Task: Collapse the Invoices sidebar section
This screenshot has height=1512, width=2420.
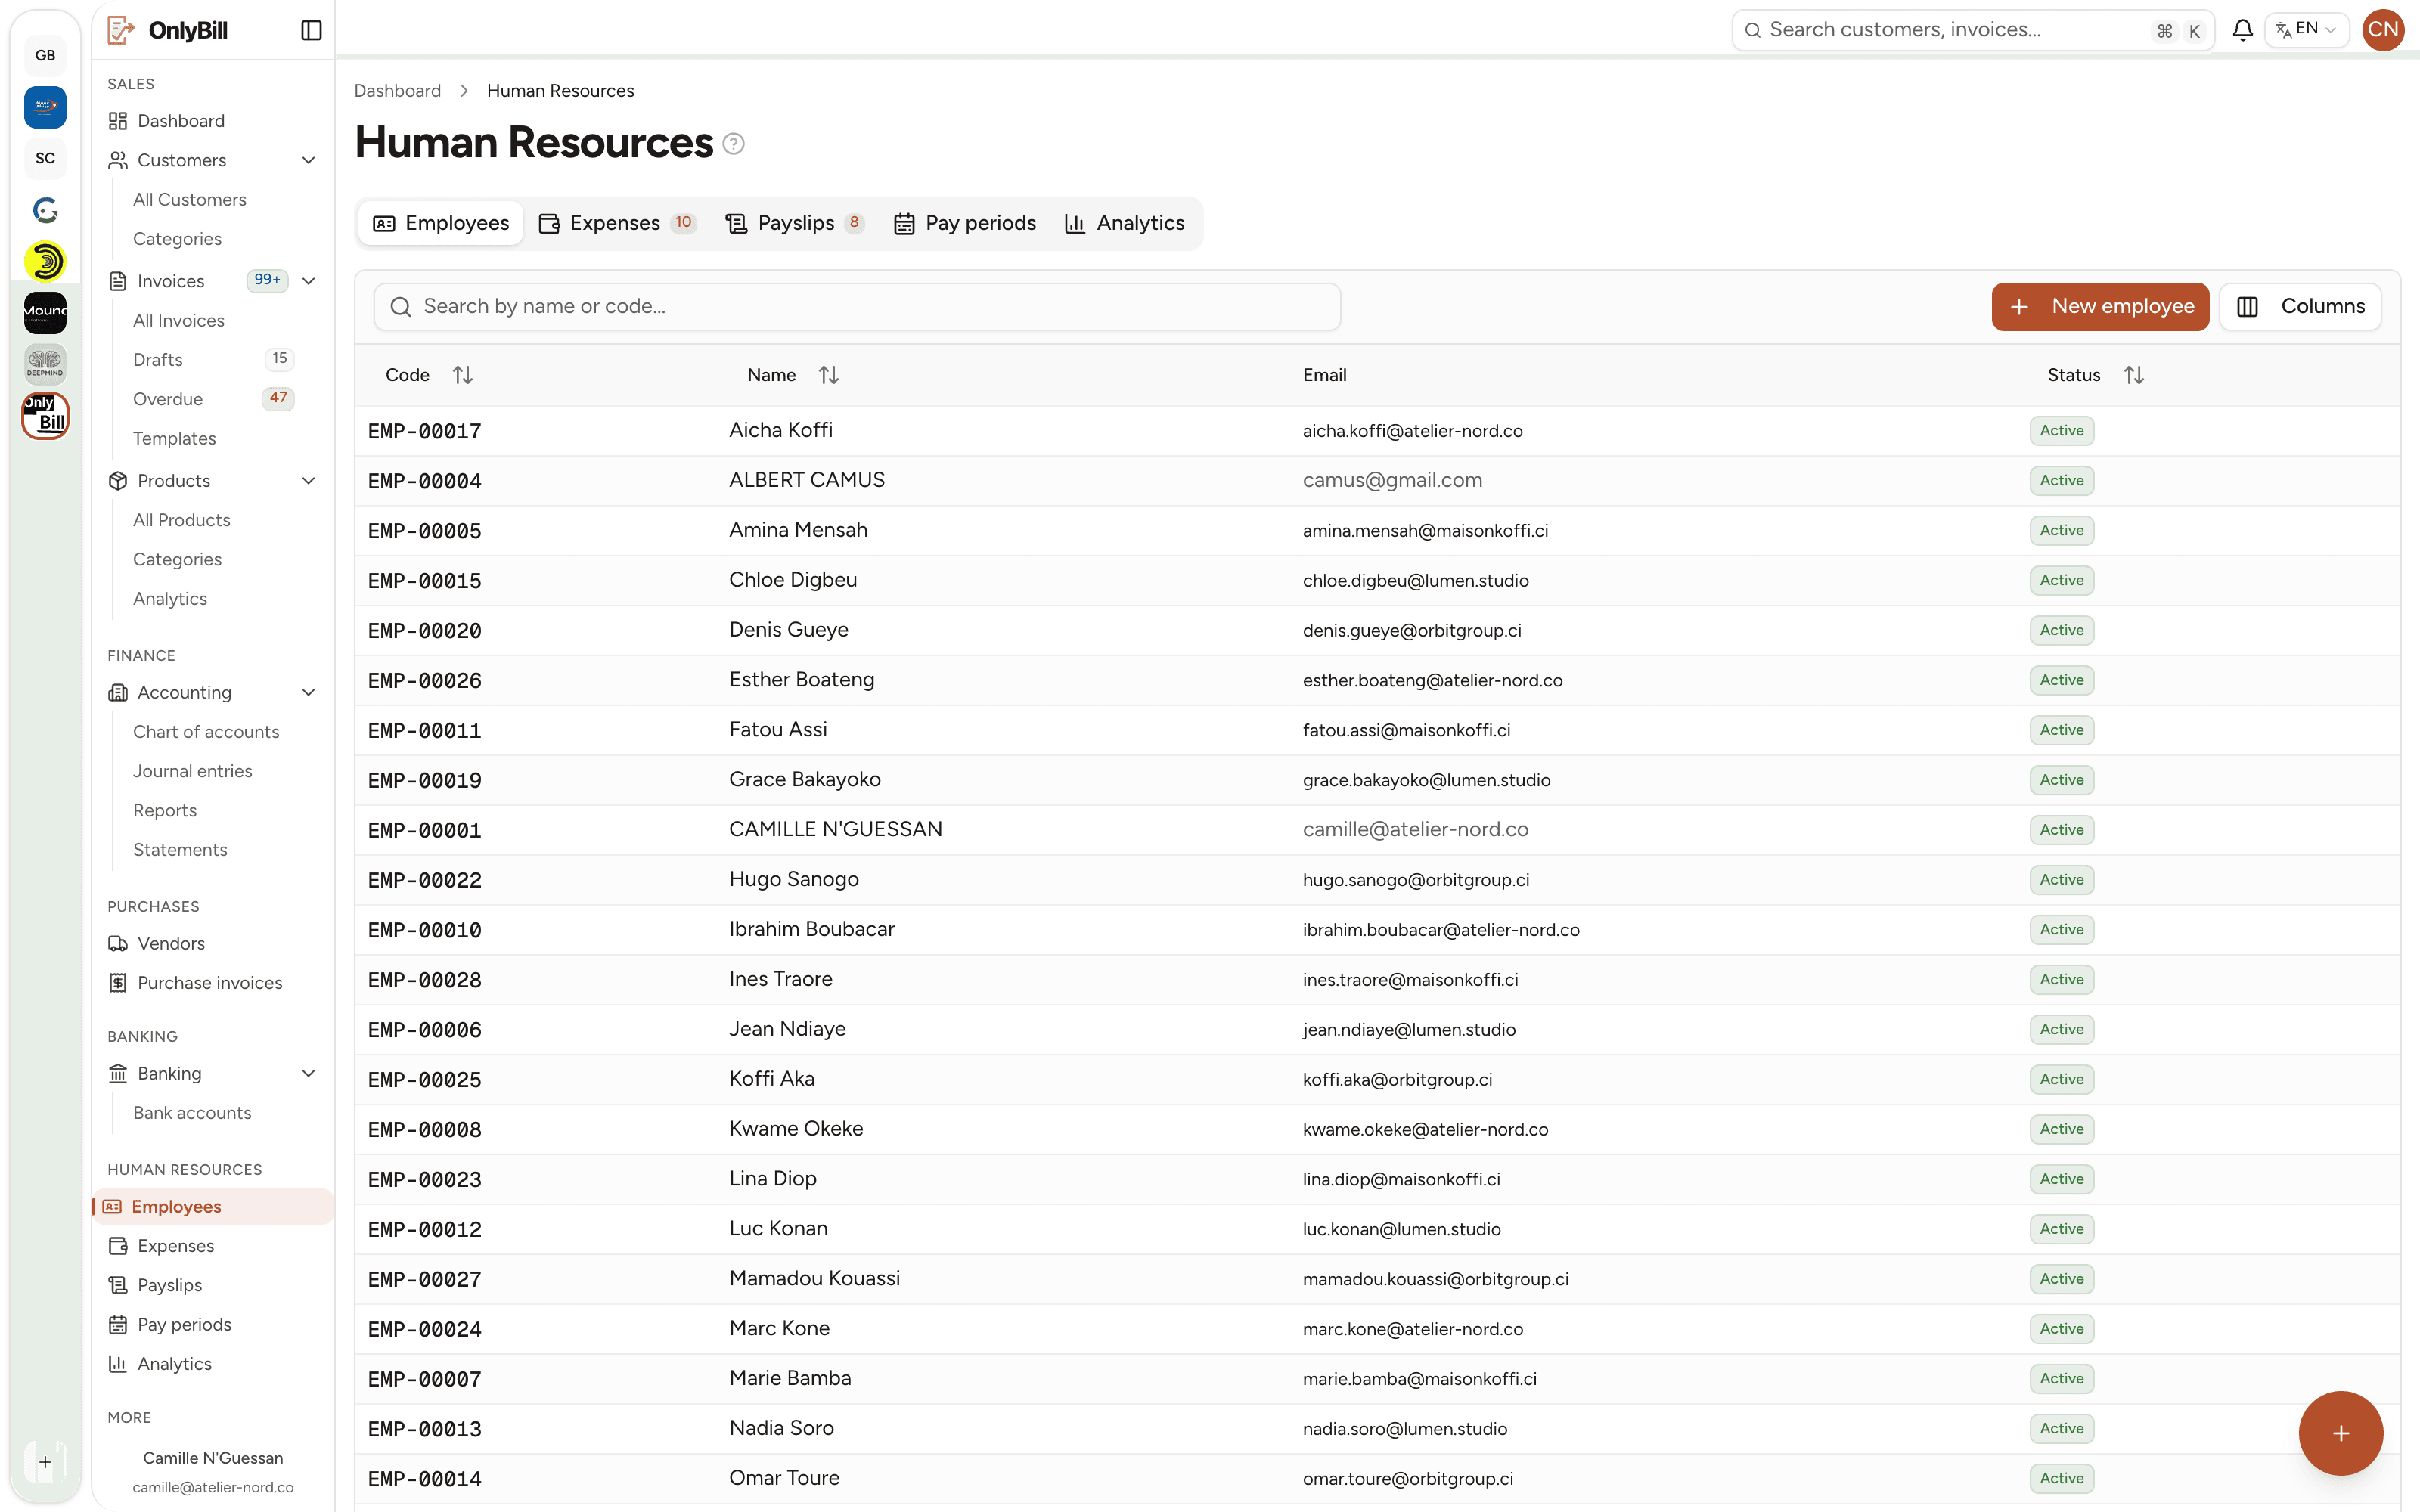Action: click(309, 281)
